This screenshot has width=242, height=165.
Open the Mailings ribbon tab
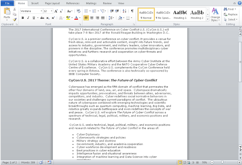tap(91, 3)
